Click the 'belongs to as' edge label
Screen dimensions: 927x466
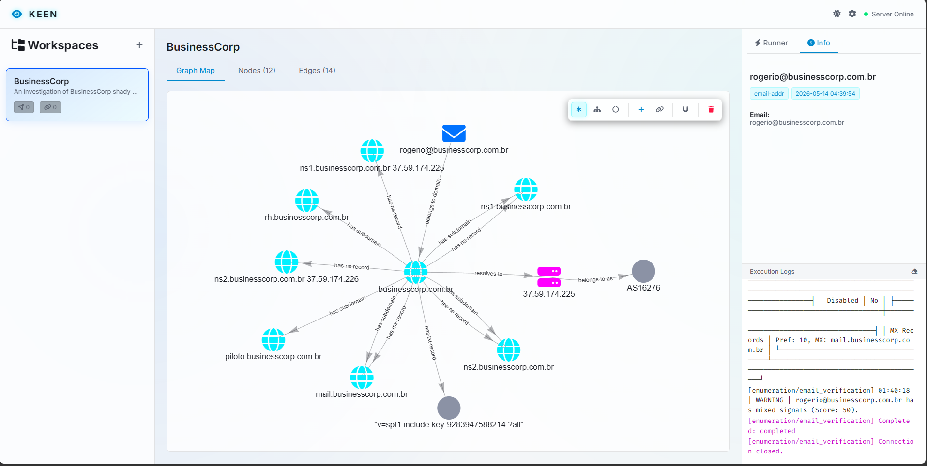tap(595, 279)
